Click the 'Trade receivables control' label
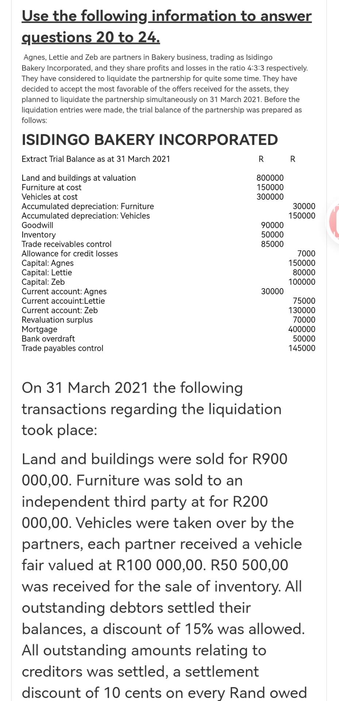Image resolution: width=339 pixels, height=701 pixels. [x=66, y=244]
